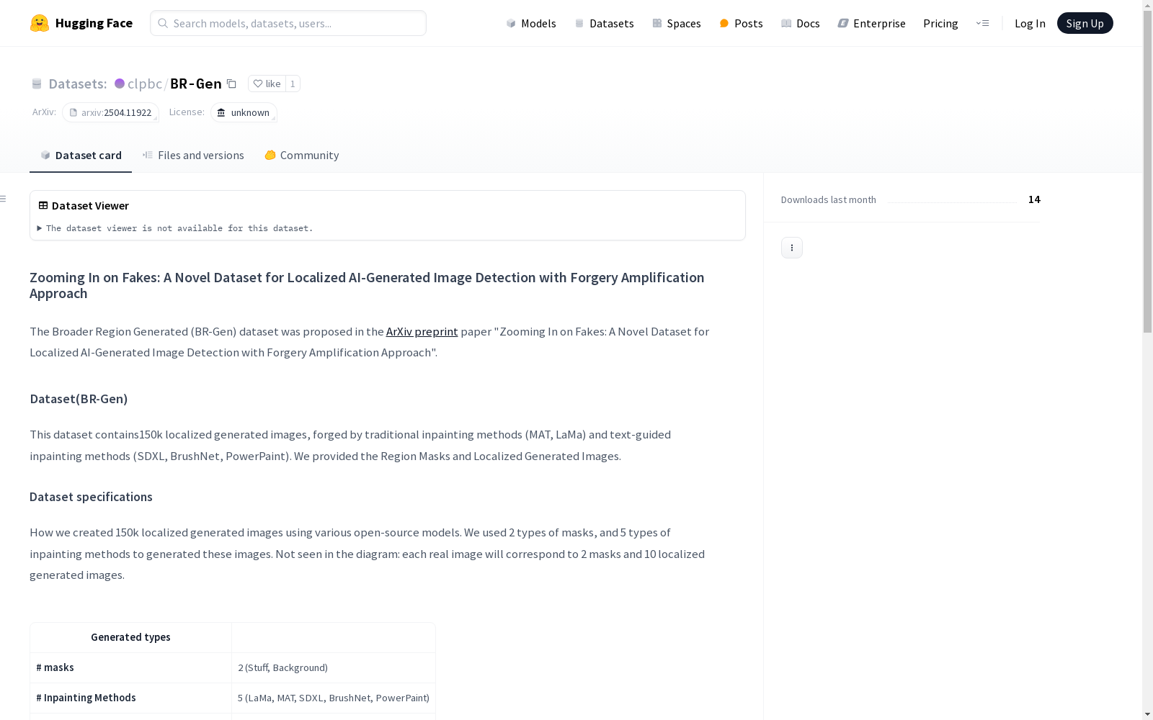Click the '# Inpainting Methods' table row label

[86, 698]
